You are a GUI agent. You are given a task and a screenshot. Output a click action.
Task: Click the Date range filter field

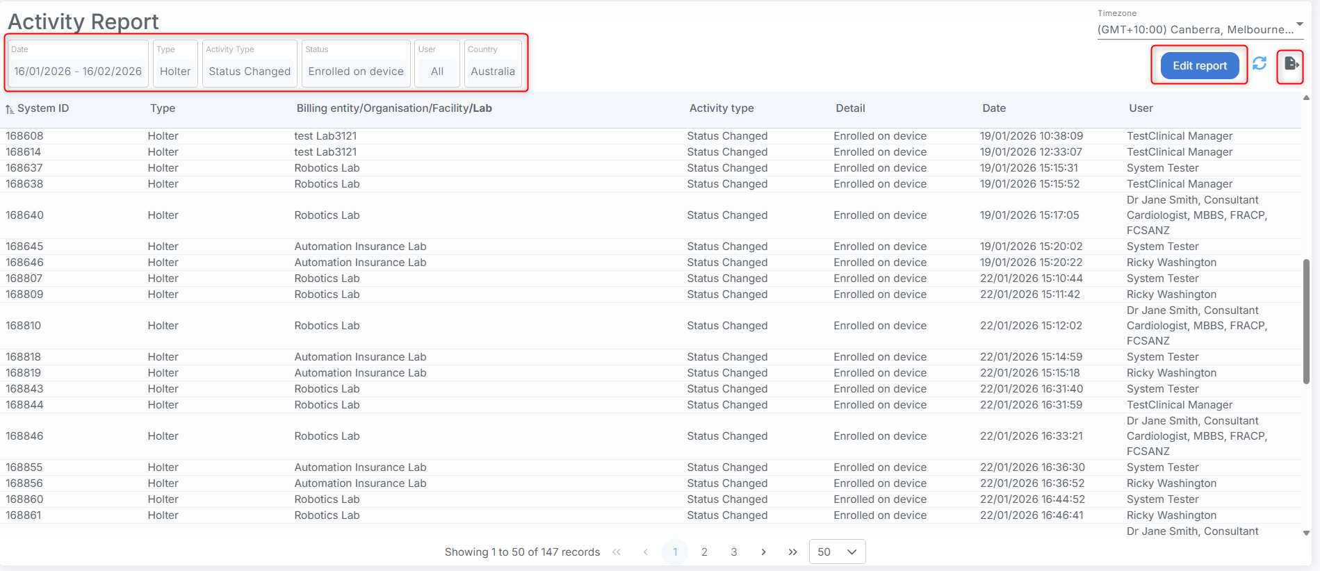[x=78, y=71]
